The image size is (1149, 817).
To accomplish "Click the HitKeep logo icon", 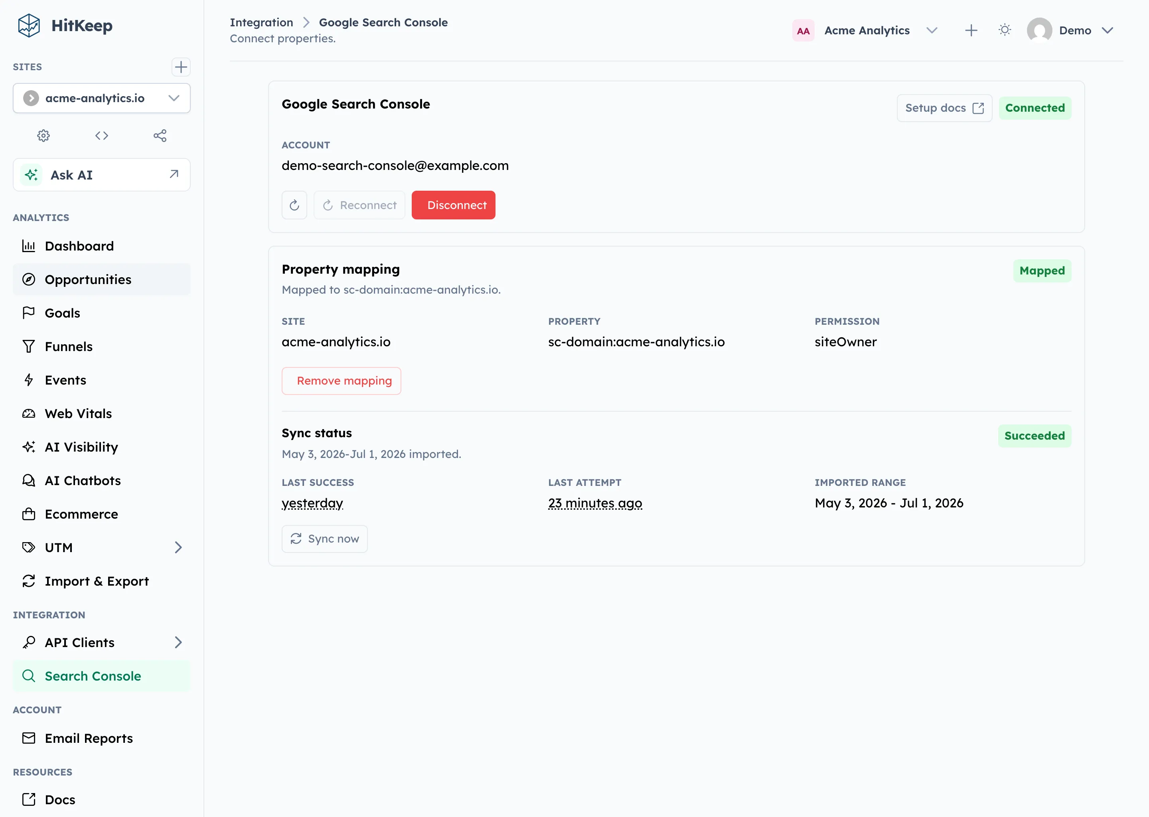I will [x=29, y=25].
